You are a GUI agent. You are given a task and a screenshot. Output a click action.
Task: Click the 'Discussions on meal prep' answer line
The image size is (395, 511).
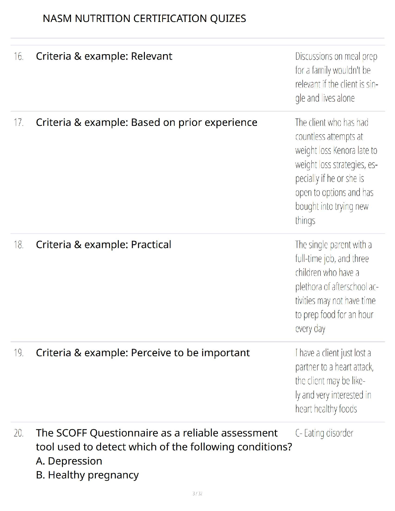coord(336,56)
